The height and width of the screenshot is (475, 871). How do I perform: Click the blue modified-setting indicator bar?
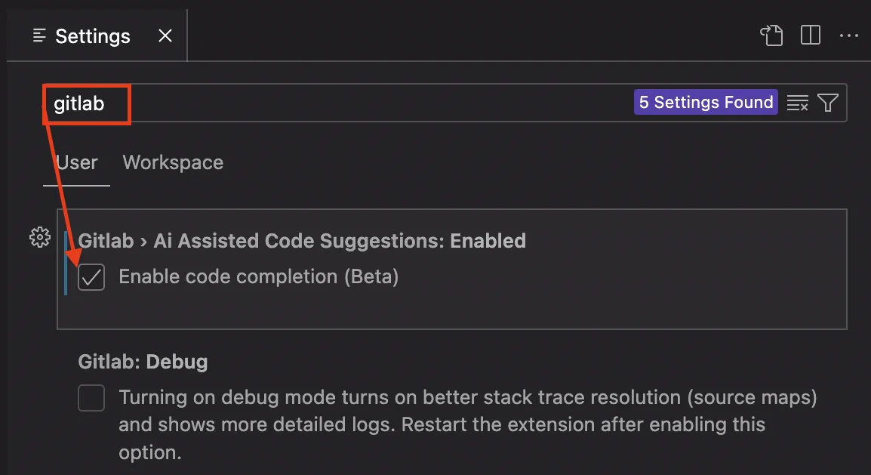pyautogui.click(x=66, y=263)
